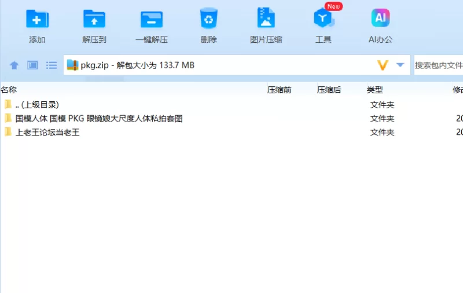
Task: Sort files by the 名称 column header
Action: [x=9, y=90]
